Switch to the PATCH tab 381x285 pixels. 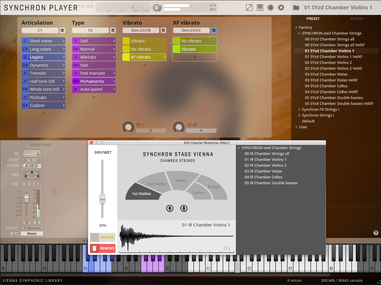(x=357, y=18)
